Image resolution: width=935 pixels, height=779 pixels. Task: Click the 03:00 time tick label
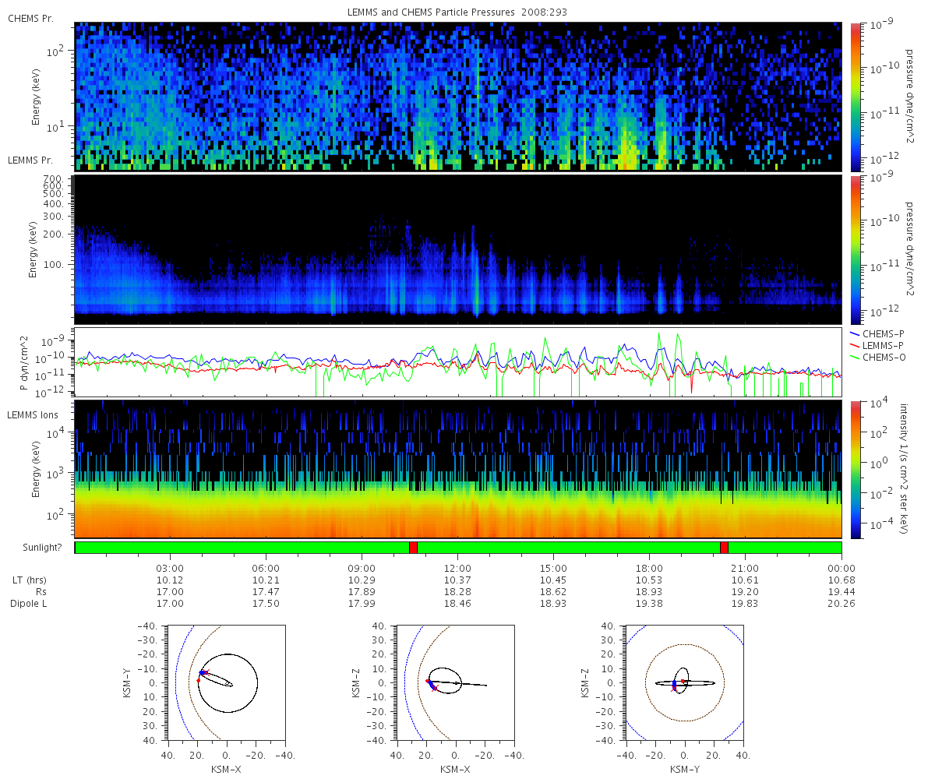[170, 568]
